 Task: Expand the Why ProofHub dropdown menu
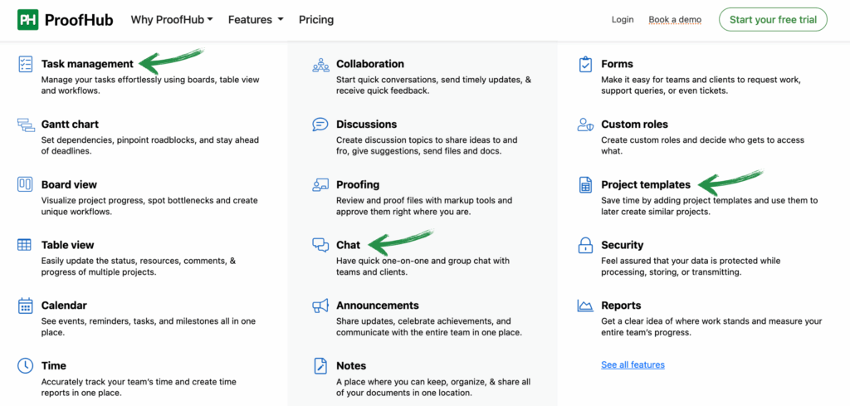pos(172,20)
